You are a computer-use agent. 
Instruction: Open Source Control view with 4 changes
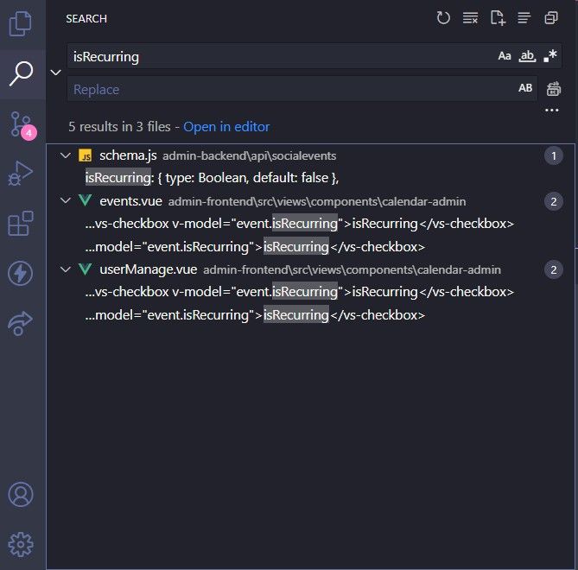[x=21, y=125]
